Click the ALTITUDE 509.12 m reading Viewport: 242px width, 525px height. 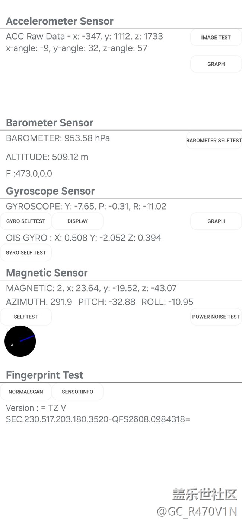click(x=47, y=157)
